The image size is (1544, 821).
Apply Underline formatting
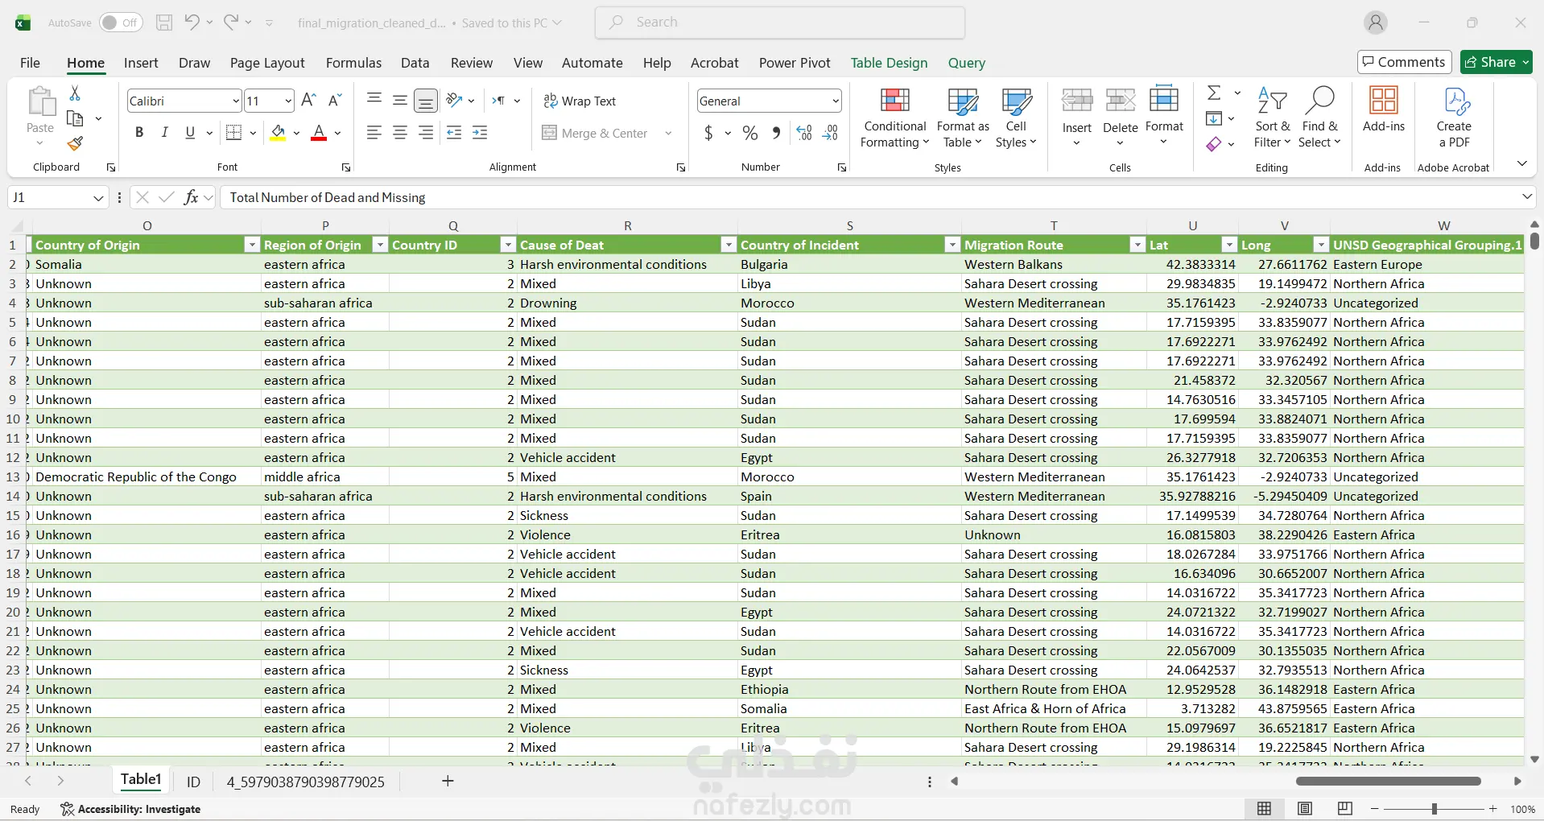[x=190, y=133]
